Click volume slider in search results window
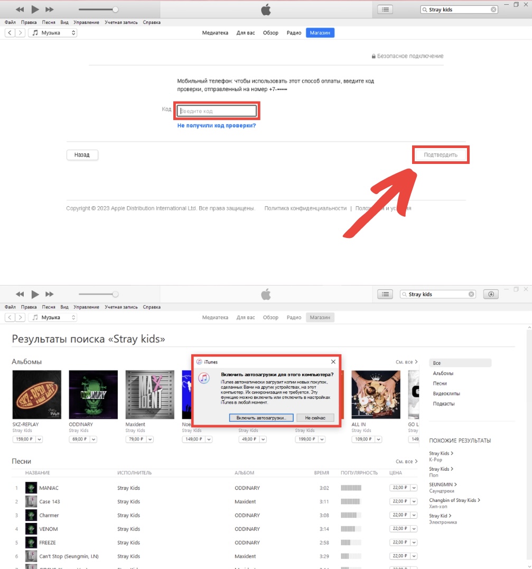This screenshot has height=569, width=532. click(x=98, y=295)
